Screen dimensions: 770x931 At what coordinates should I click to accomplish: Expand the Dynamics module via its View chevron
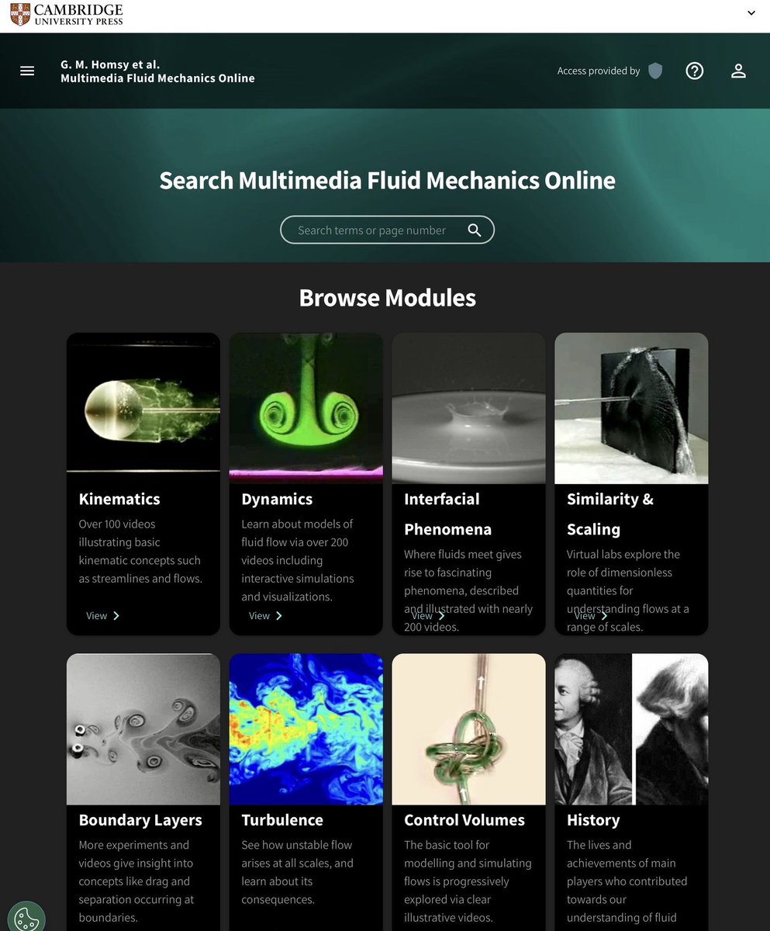[280, 615]
